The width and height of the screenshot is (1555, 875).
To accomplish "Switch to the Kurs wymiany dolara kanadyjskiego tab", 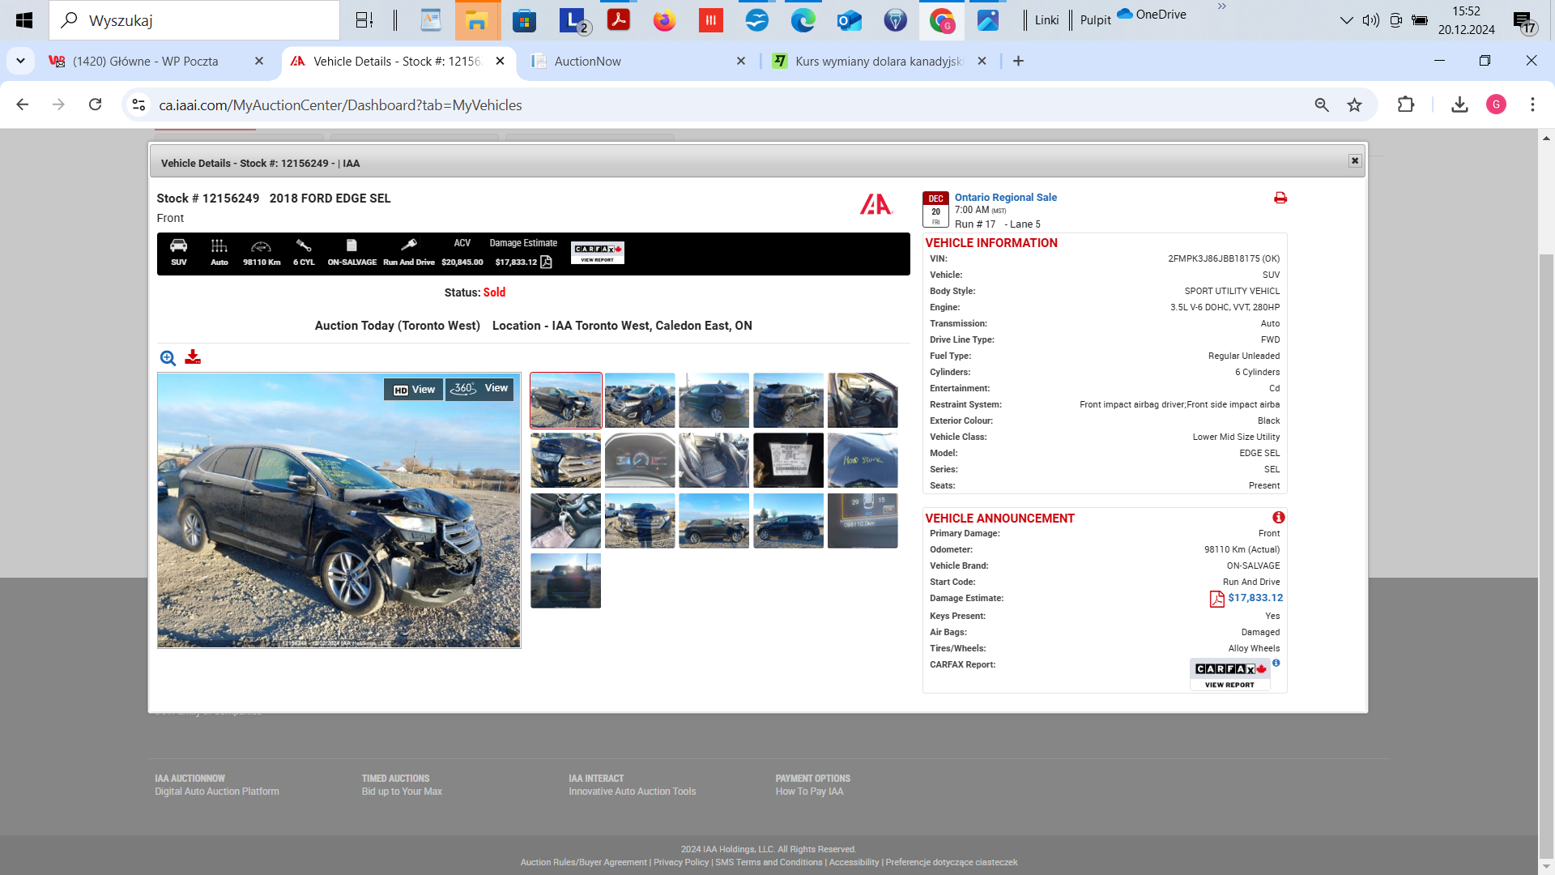I will click(879, 62).
